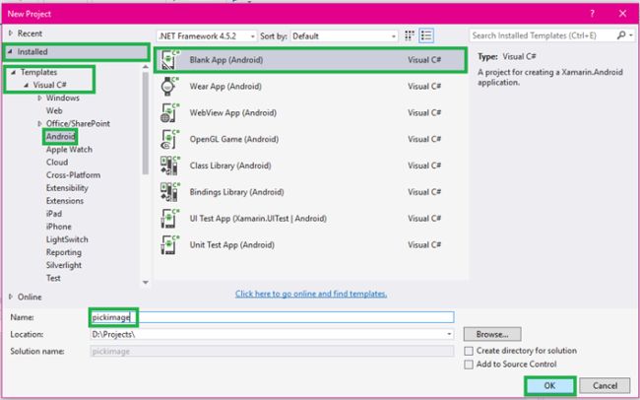The width and height of the screenshot is (640, 400).
Task: Click the project Name input field
Action: tap(272, 317)
